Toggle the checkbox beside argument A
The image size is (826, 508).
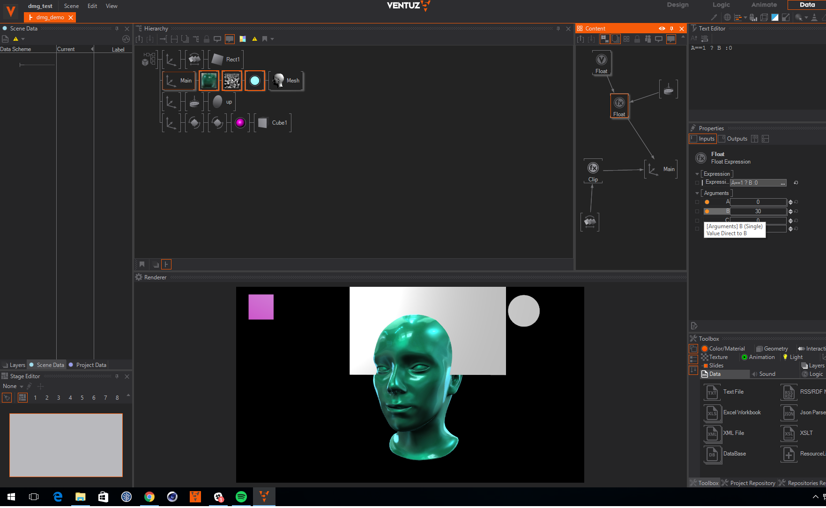[697, 202]
